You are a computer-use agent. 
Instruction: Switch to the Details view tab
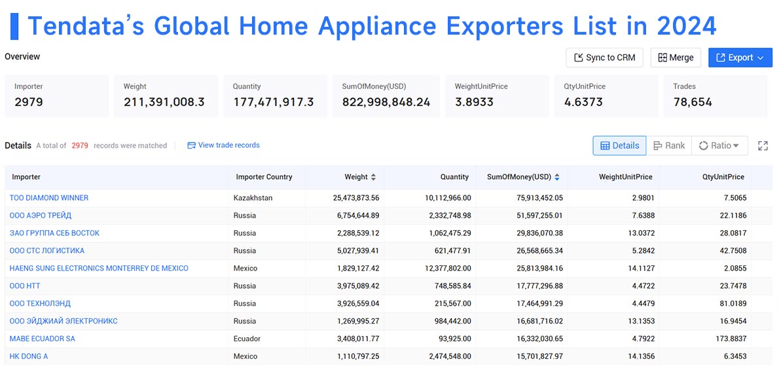pyautogui.click(x=619, y=145)
